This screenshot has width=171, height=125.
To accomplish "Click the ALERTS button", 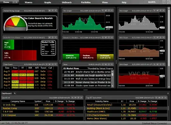I will [152, 2].
